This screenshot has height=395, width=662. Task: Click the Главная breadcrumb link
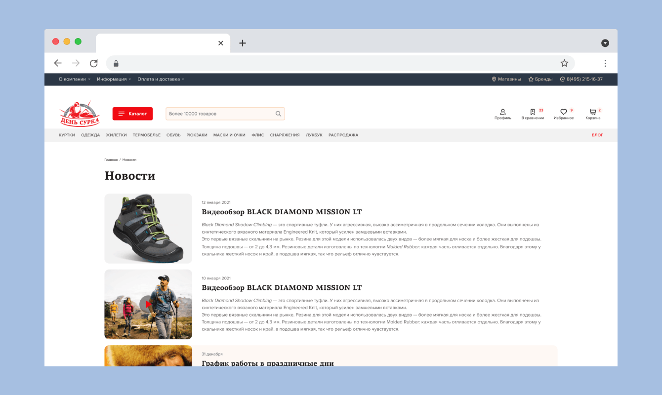[x=111, y=160]
